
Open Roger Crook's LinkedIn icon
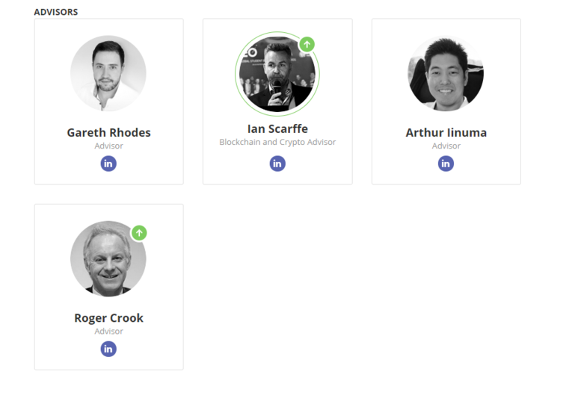pyautogui.click(x=108, y=349)
